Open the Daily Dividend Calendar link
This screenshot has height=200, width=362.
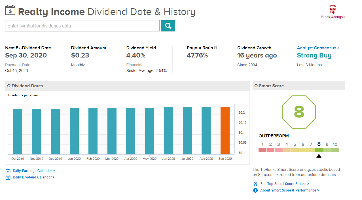[34, 177]
